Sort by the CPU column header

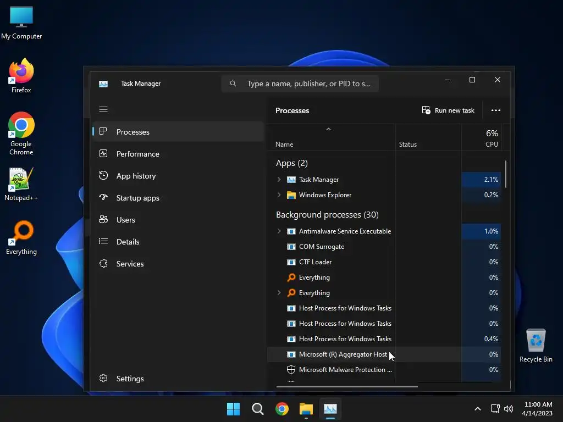(x=481, y=137)
